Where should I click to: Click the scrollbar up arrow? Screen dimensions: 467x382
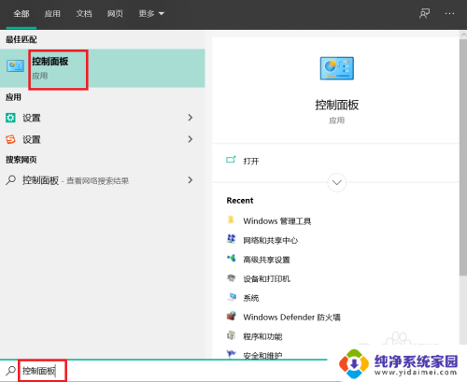click(x=463, y=35)
